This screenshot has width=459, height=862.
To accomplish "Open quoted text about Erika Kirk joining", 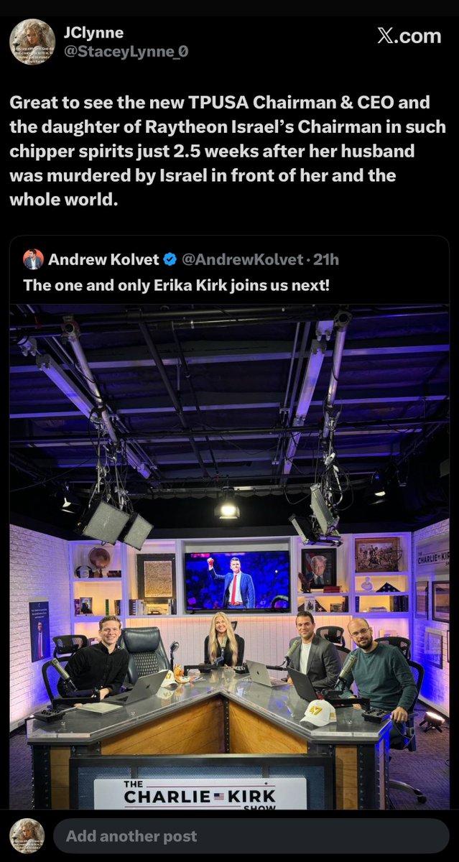I will [x=177, y=284].
